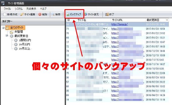Select the row with ID 17
Screen dimensions: 172x105
(117, 42)
